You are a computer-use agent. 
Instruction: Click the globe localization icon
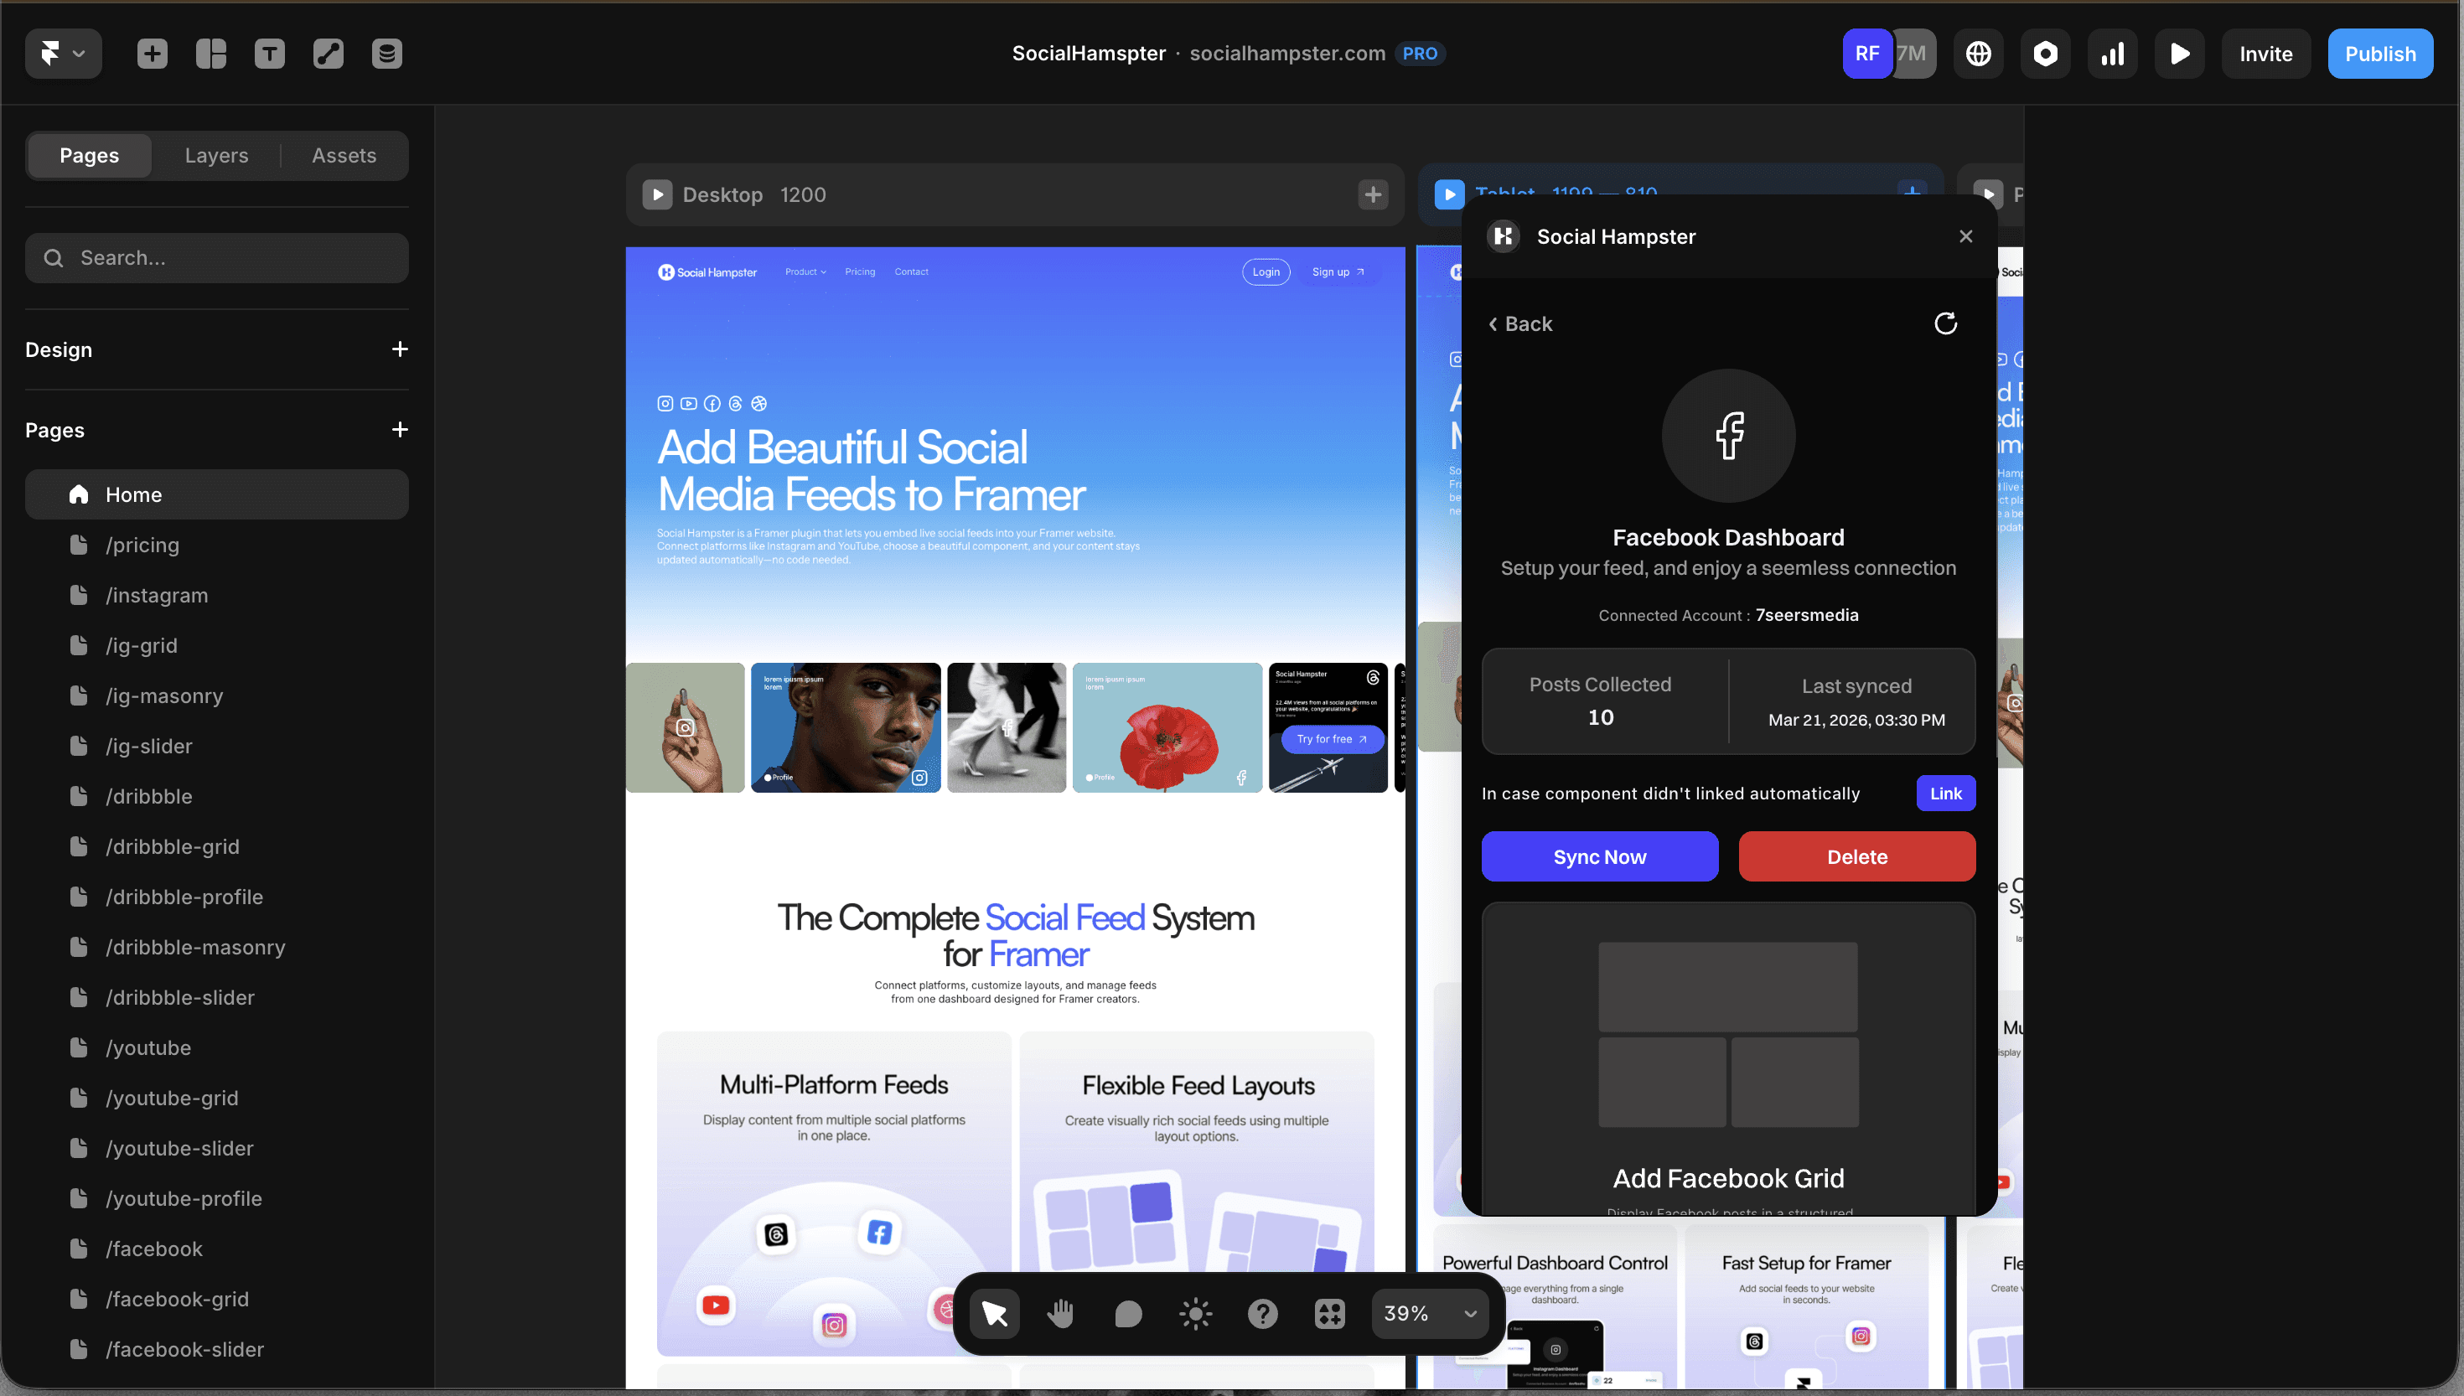pos(1978,54)
